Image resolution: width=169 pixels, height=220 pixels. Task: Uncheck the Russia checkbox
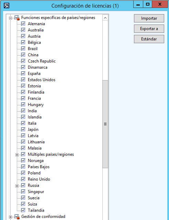pos(23,185)
